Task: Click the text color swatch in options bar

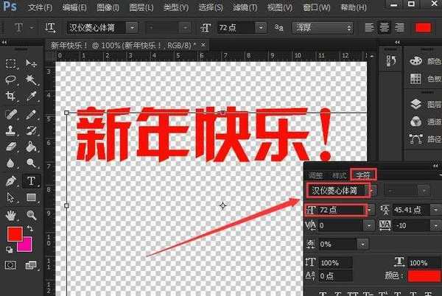Action: (x=423, y=27)
